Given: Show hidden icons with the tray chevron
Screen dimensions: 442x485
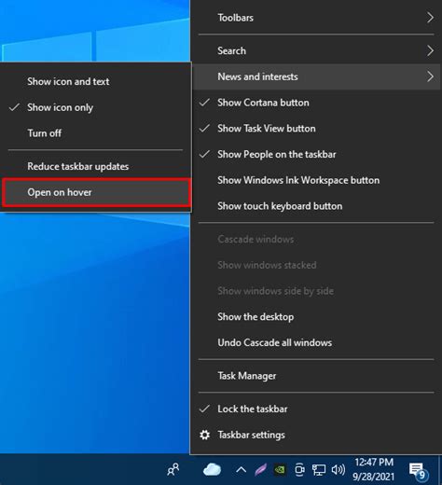Looking at the screenshot, I should click(x=241, y=470).
